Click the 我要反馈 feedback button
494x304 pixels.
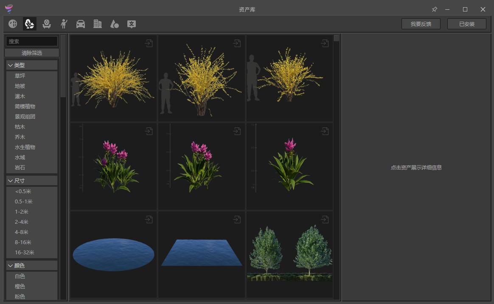coord(421,24)
